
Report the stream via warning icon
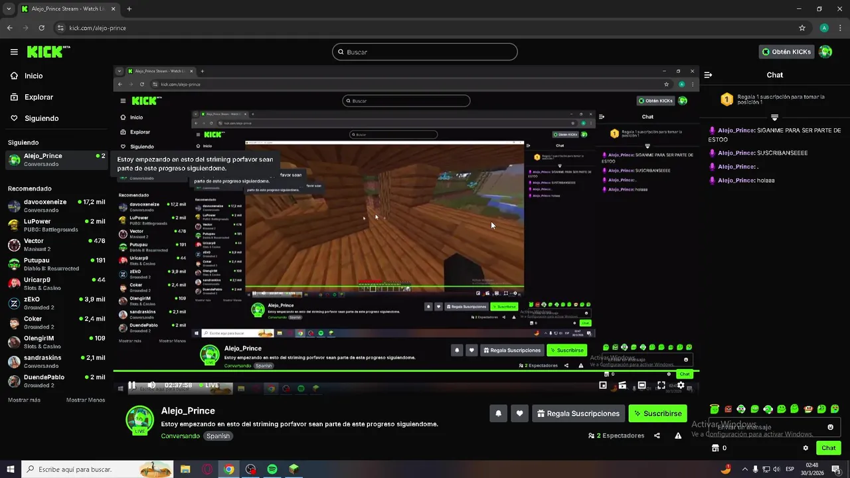[678, 436]
